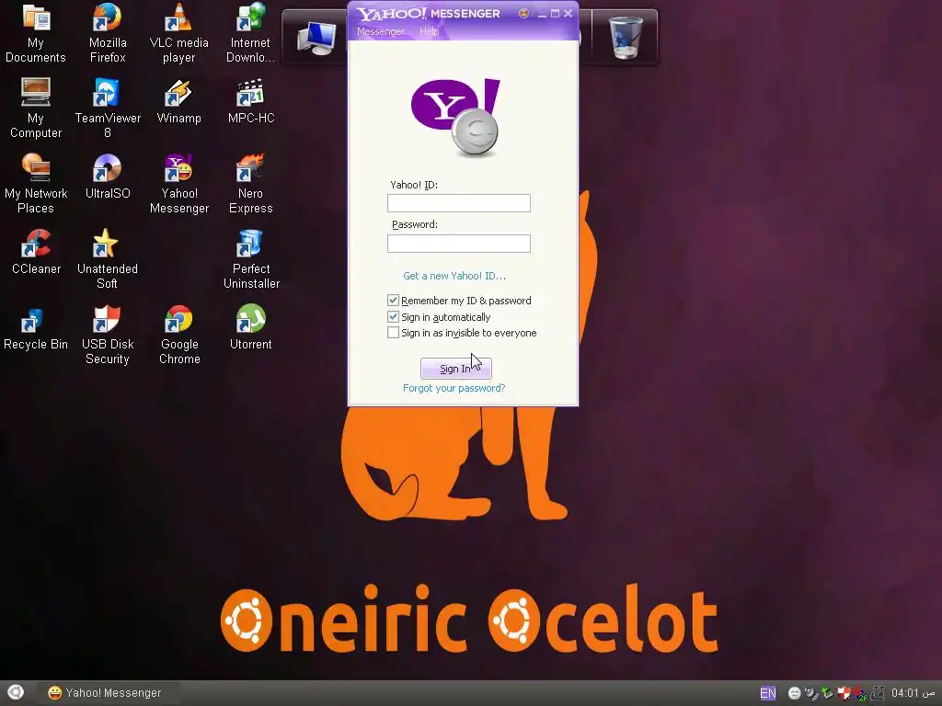Click the green safely remove hardware tray icon

click(x=827, y=693)
